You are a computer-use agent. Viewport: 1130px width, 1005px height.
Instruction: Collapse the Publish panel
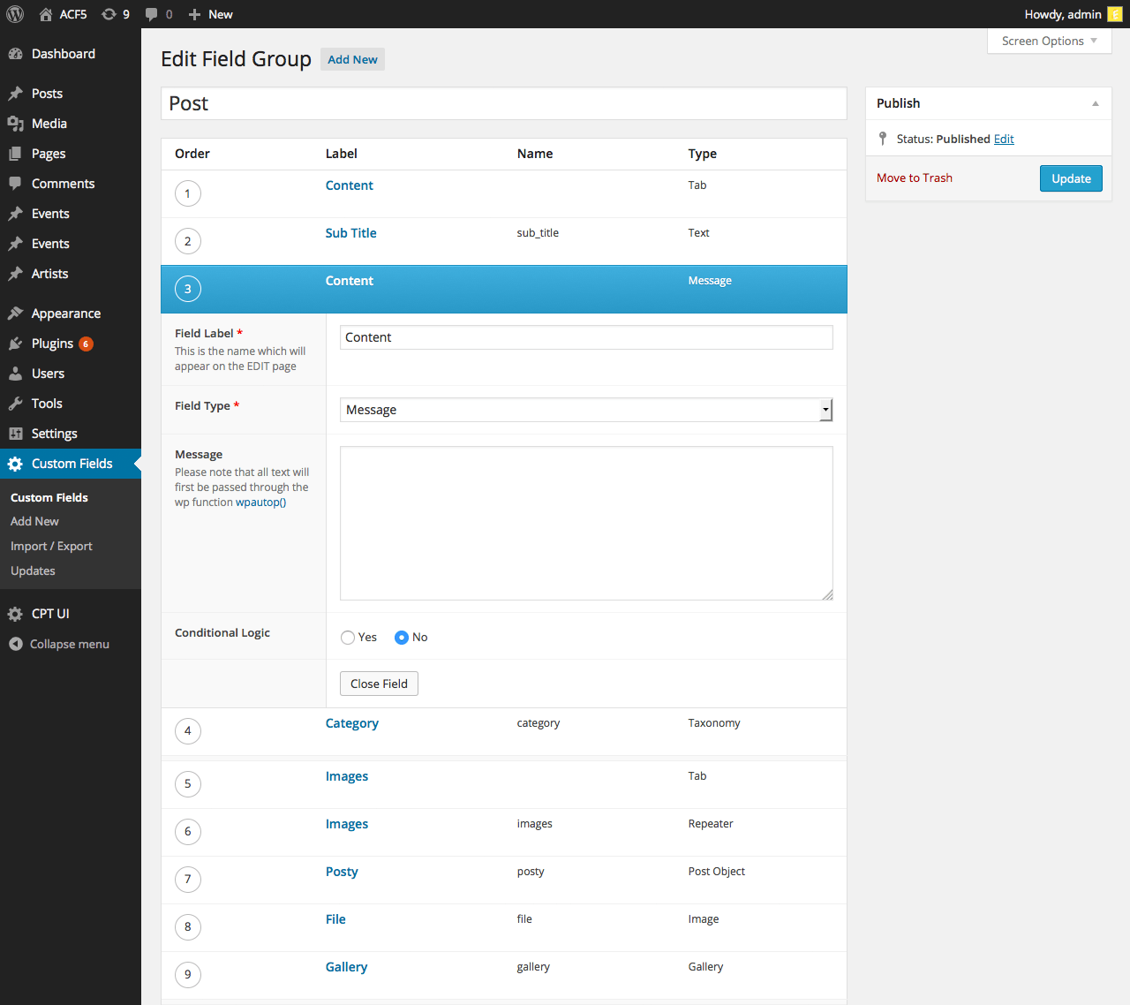click(1095, 102)
